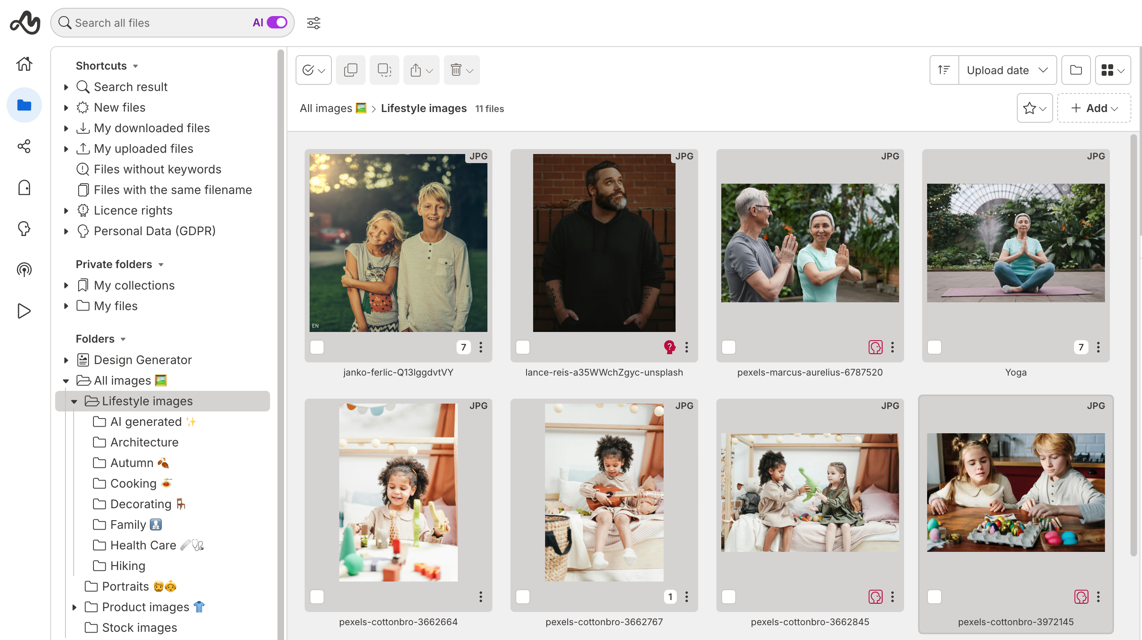Open the search filter settings icon

point(313,23)
